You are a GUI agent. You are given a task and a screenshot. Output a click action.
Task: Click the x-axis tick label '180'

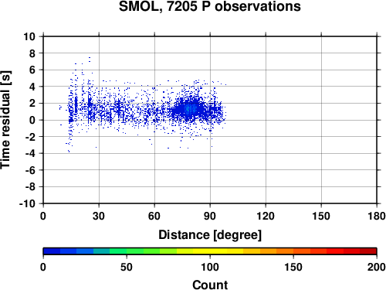(377, 216)
